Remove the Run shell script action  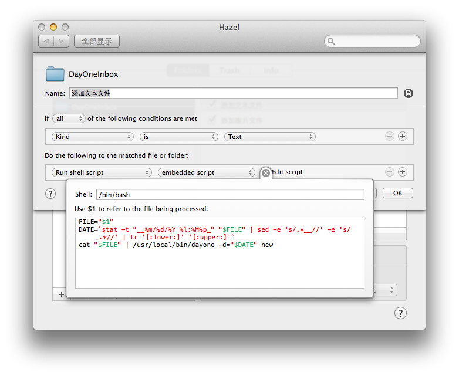(390, 172)
